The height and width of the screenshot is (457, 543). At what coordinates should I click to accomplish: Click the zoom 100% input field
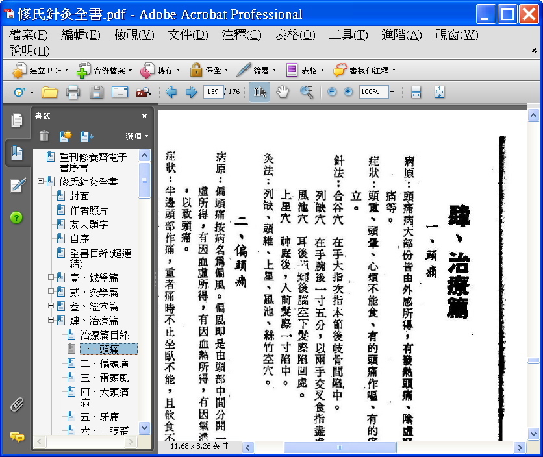(373, 92)
